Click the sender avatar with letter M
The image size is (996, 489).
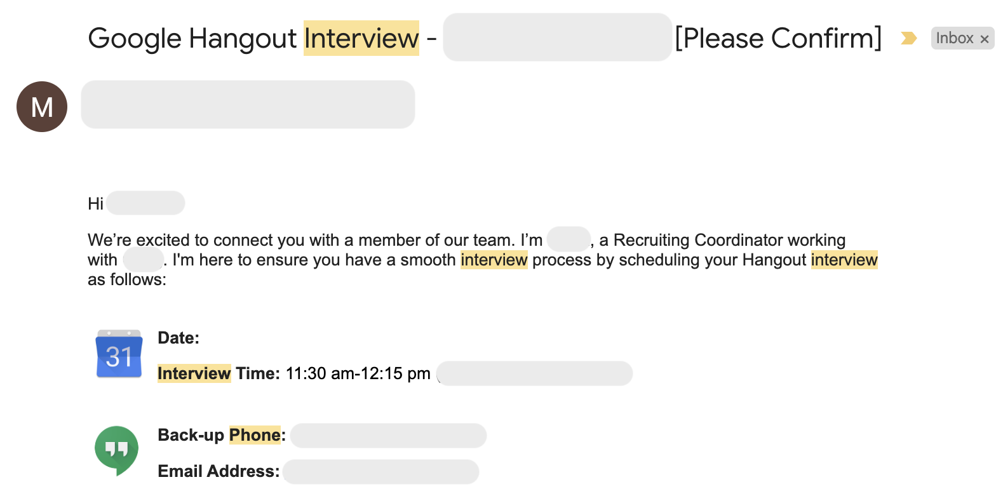[42, 107]
